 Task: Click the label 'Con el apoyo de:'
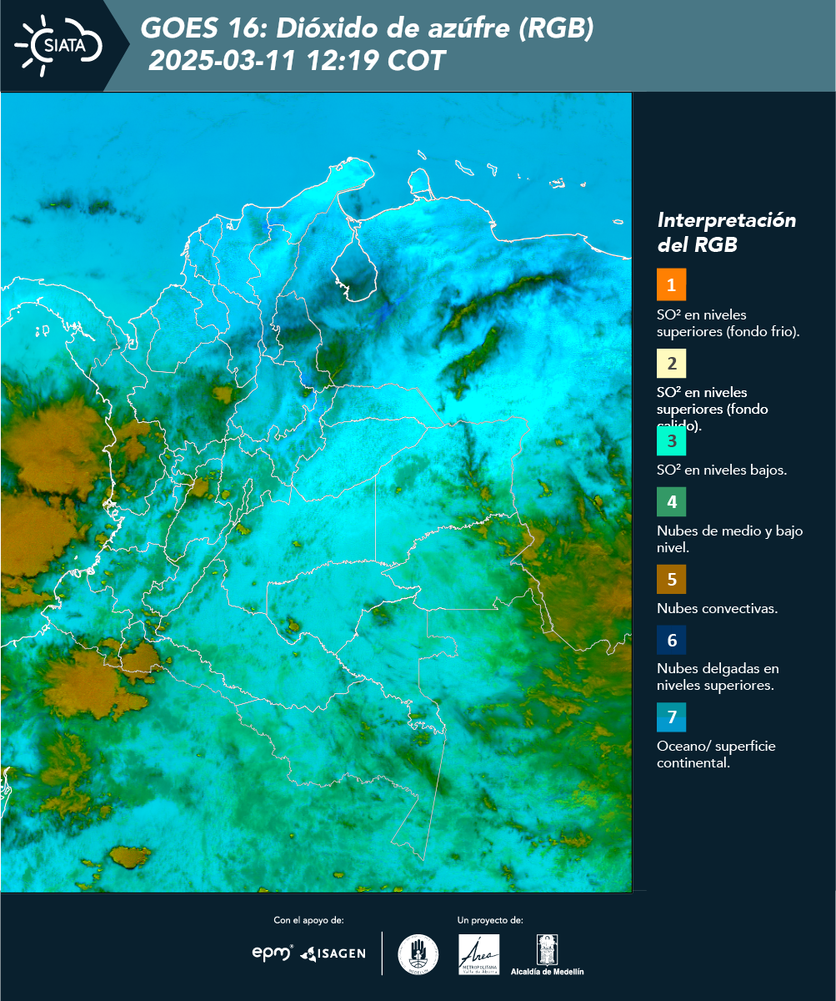[308, 920]
